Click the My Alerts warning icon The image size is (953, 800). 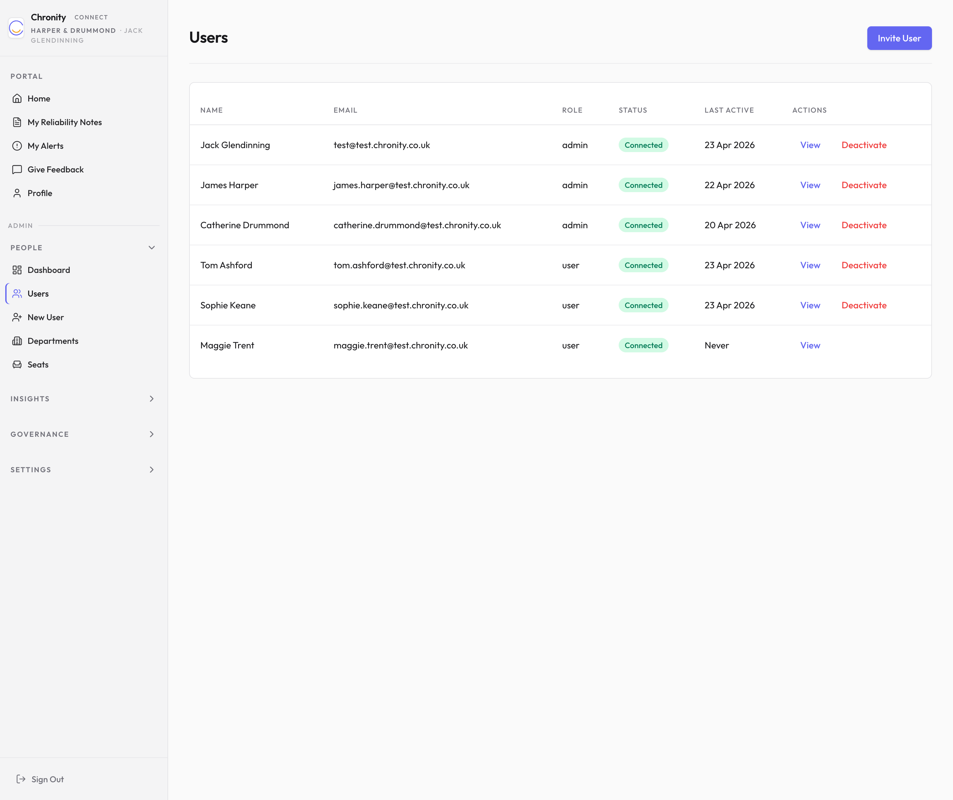click(x=17, y=146)
